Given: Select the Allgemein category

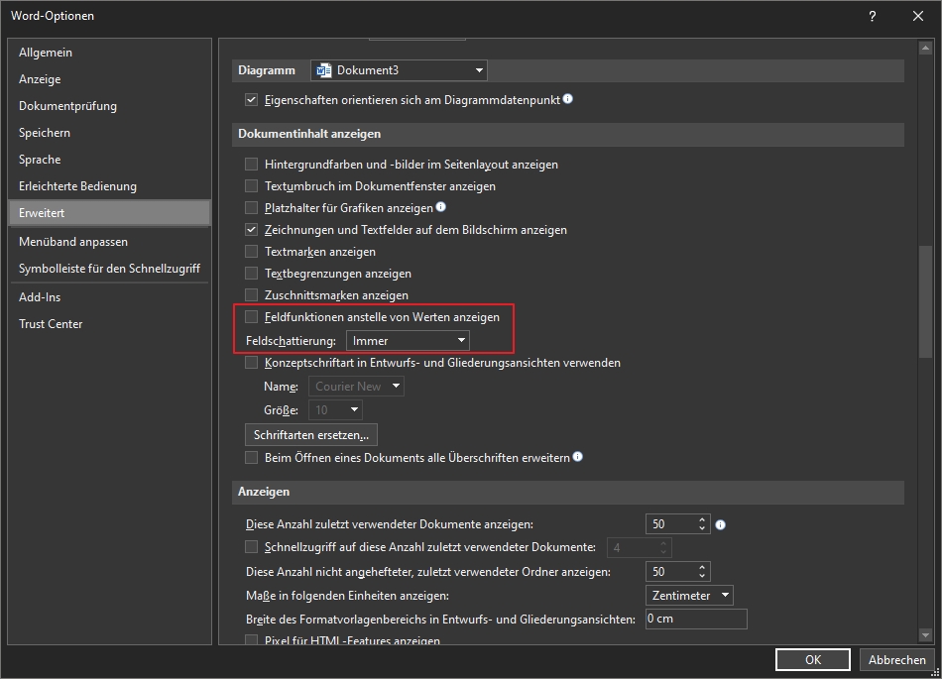Looking at the screenshot, I should pyautogui.click(x=109, y=53).
